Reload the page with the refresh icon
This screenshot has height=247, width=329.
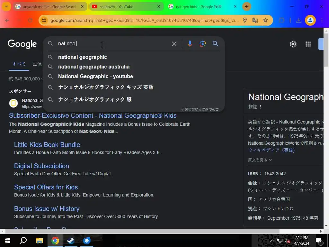(30, 20)
